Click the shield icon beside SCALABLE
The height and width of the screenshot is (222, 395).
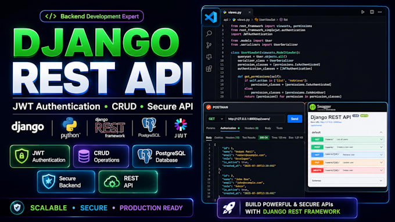[17, 208]
